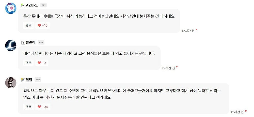Click the red dot next to 놀란이's timestamp
254x117 pixels.
[x=177, y=67]
